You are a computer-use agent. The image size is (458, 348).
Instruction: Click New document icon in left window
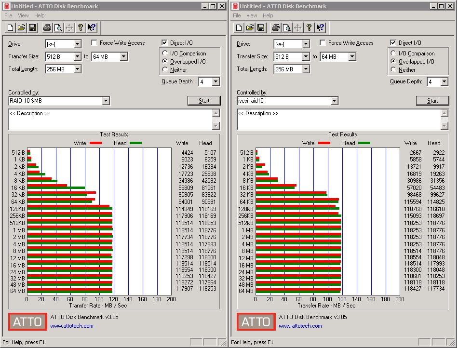point(10,28)
